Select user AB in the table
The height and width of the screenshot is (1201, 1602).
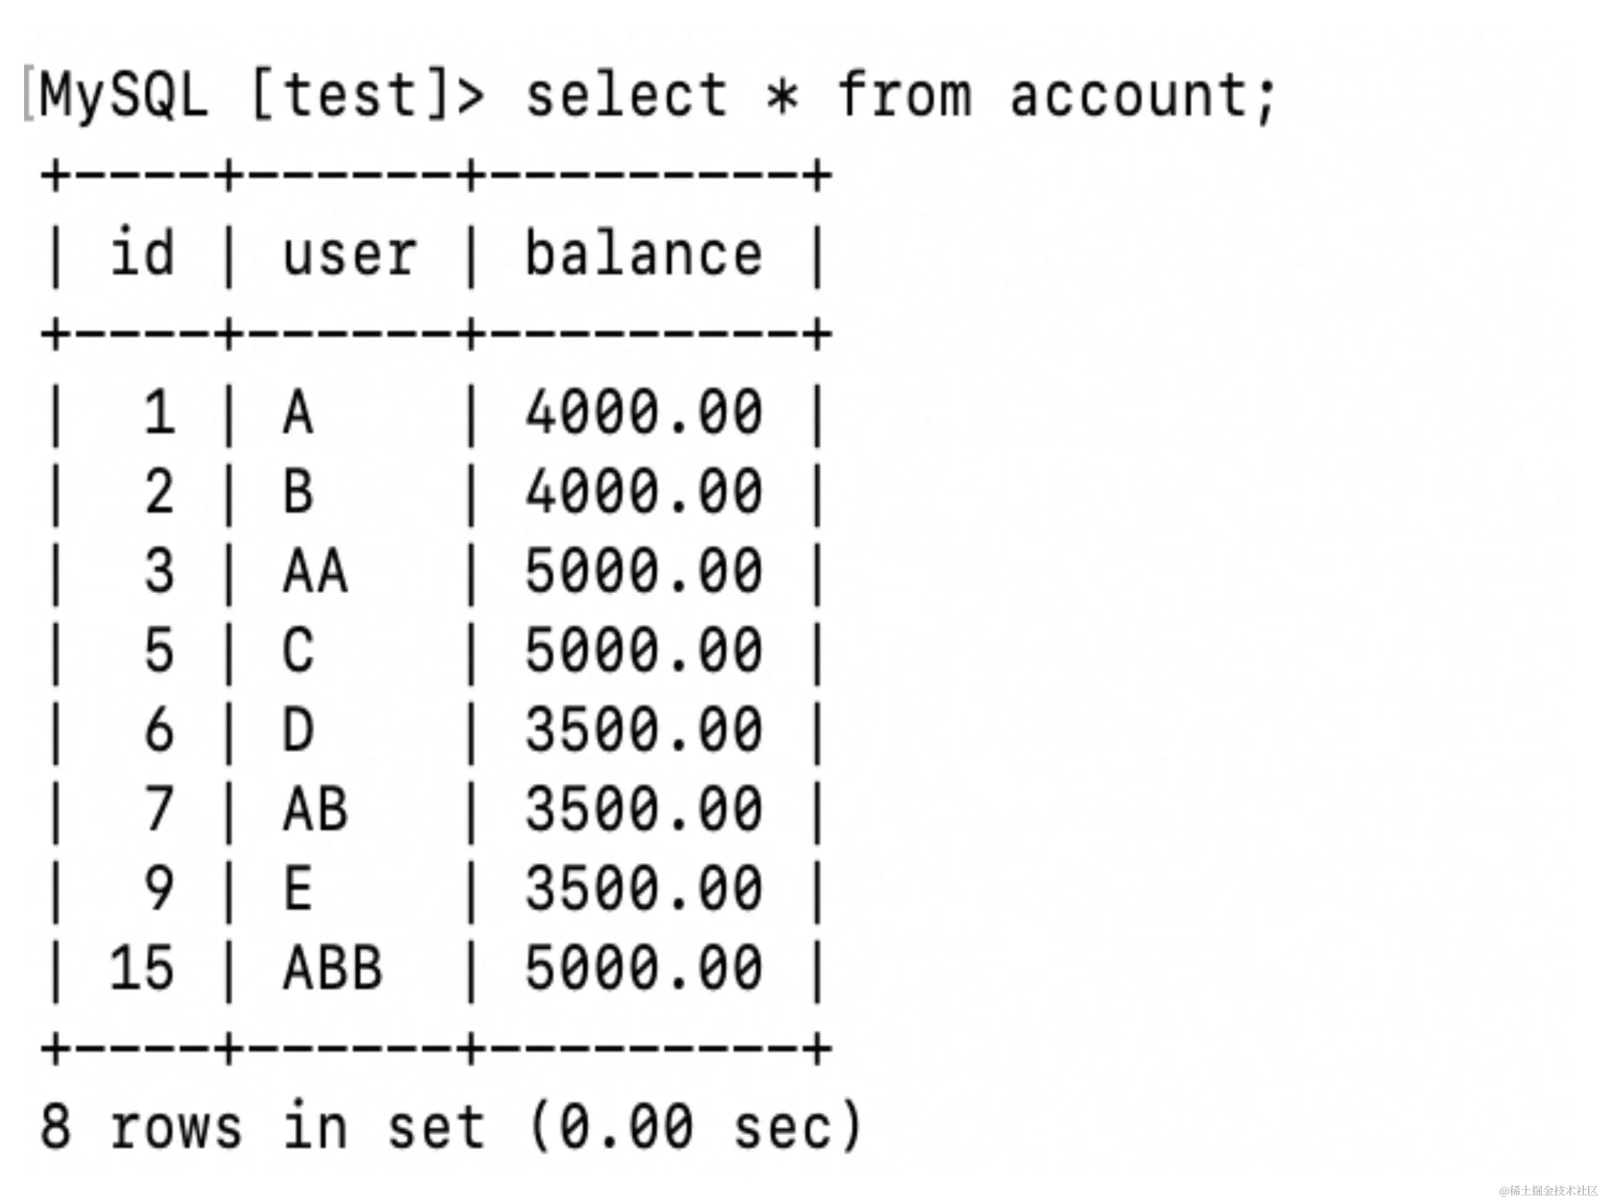pos(315,809)
